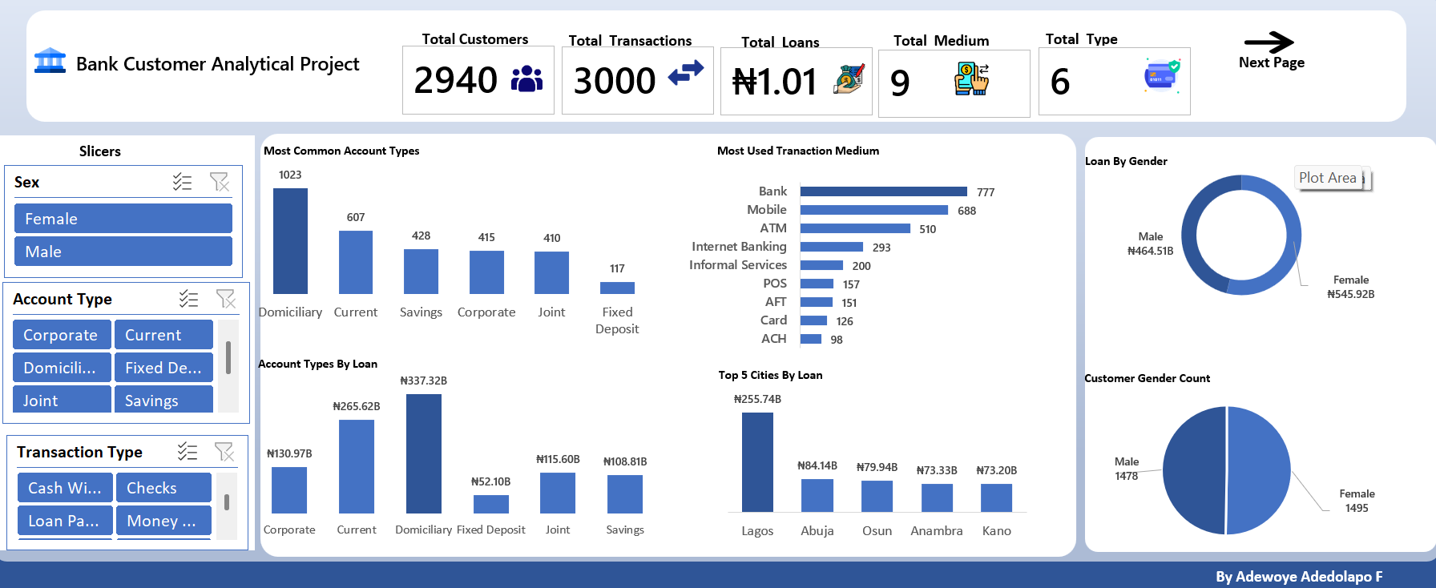Click the 'Loan By Gender' title
Screen dimensions: 1436x588
point(1126,161)
